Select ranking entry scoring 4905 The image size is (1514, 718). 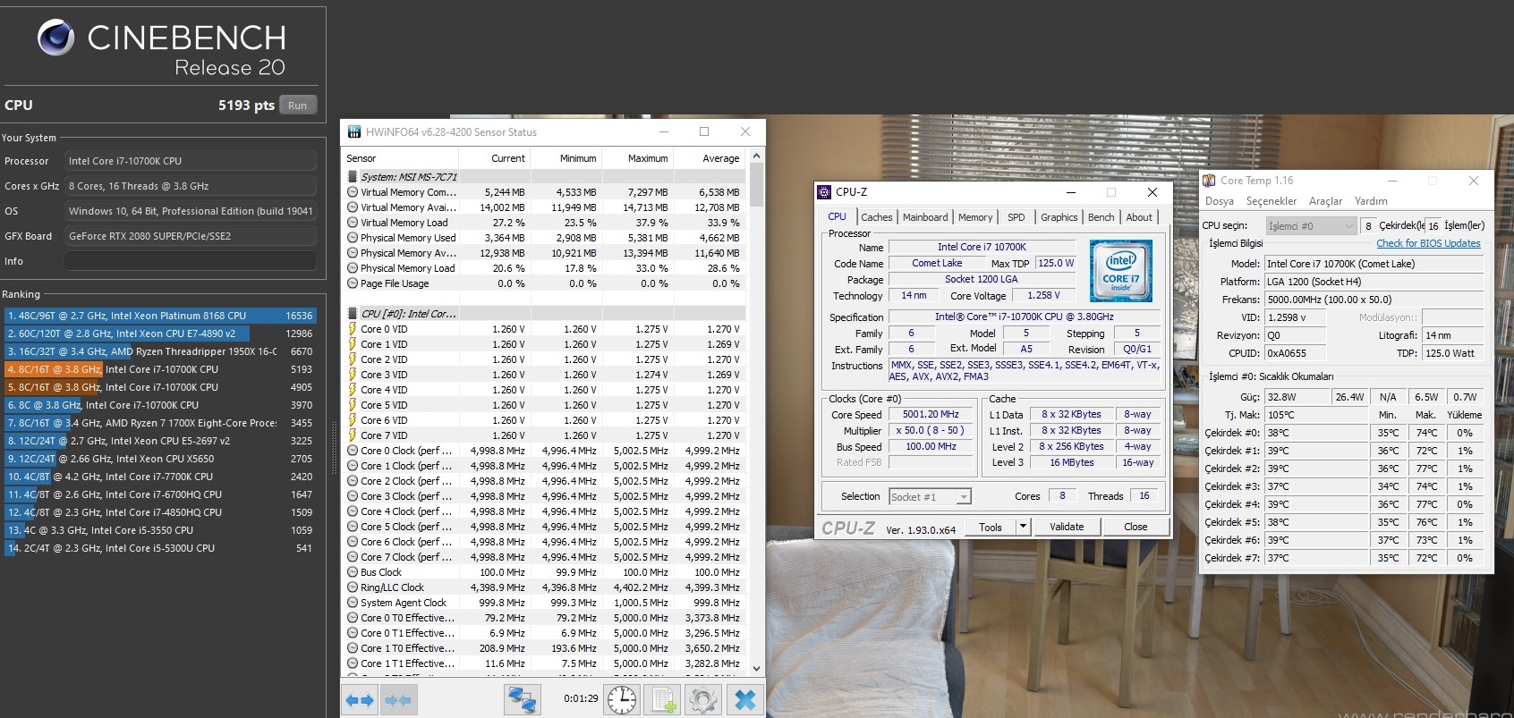(x=160, y=387)
